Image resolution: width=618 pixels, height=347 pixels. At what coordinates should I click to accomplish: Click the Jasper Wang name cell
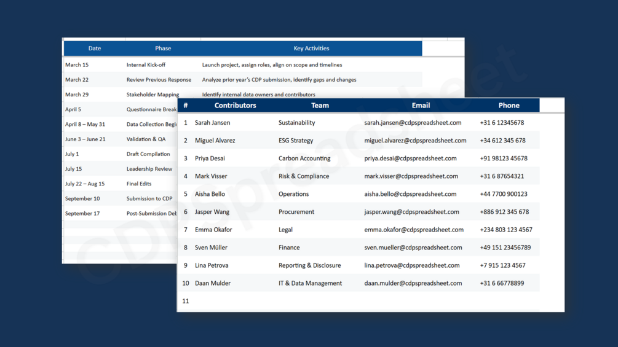[212, 212]
